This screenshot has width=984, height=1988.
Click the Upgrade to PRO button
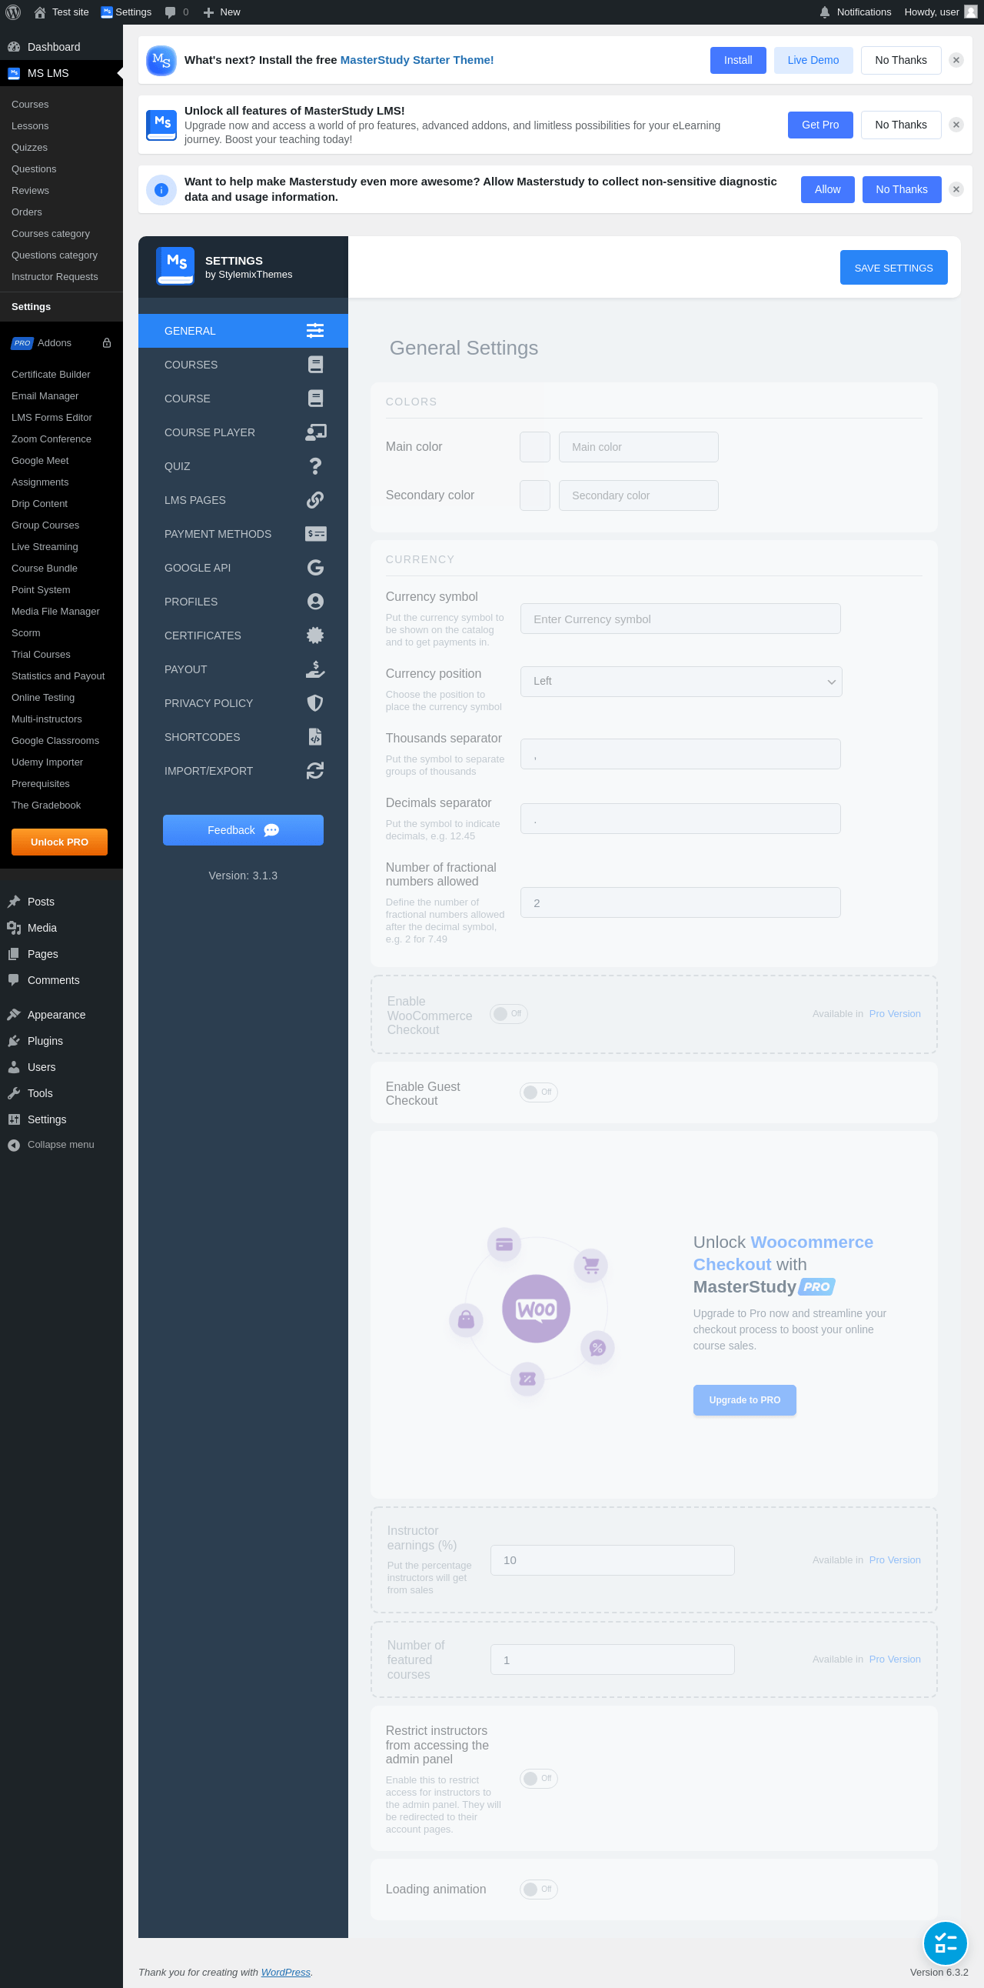click(x=745, y=1402)
